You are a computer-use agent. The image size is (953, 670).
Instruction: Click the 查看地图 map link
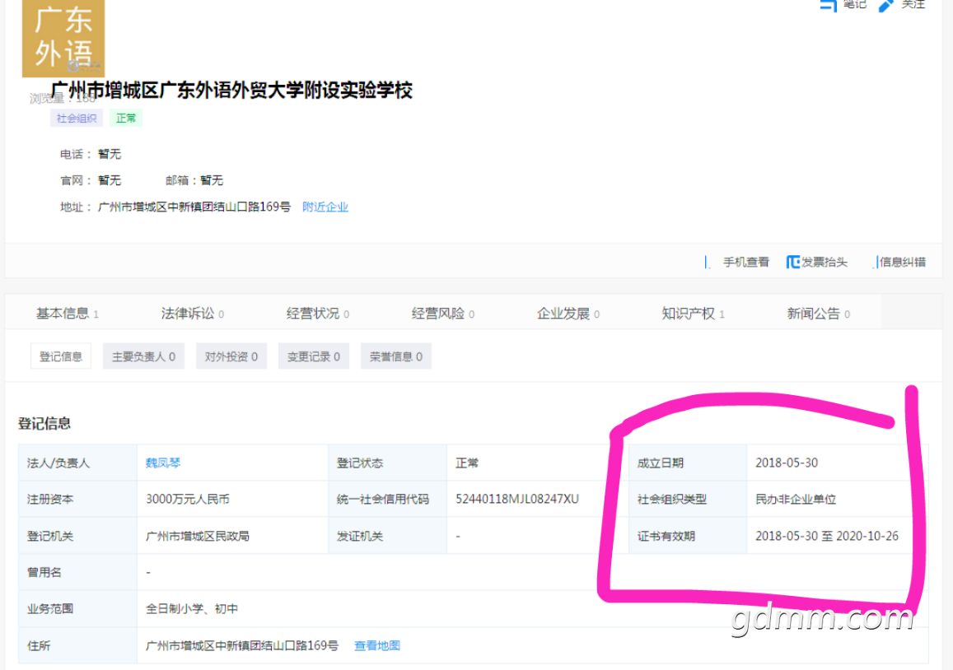coord(376,645)
